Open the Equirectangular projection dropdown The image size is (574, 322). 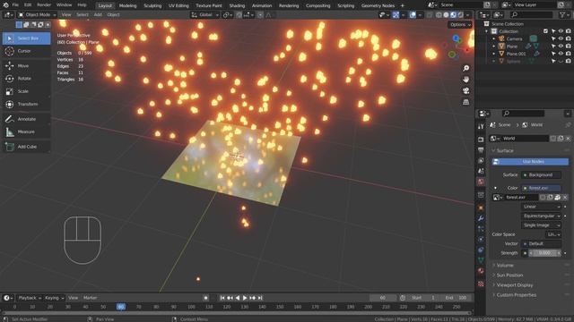(541, 216)
